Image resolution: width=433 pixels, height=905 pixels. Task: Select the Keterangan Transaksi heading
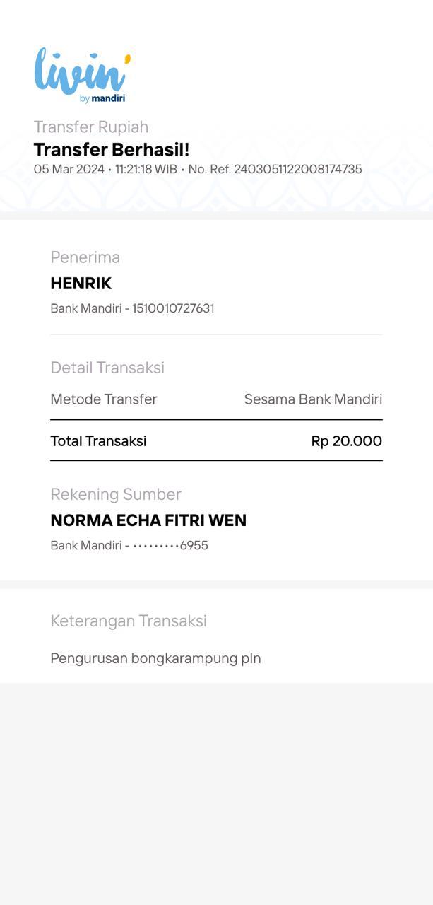coord(129,621)
